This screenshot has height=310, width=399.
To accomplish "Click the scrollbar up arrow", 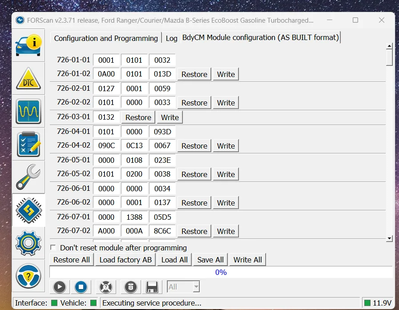I will (389, 46).
